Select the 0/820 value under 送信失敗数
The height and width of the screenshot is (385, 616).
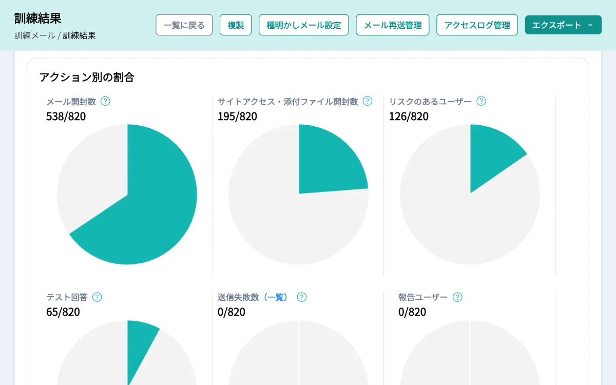[232, 312]
